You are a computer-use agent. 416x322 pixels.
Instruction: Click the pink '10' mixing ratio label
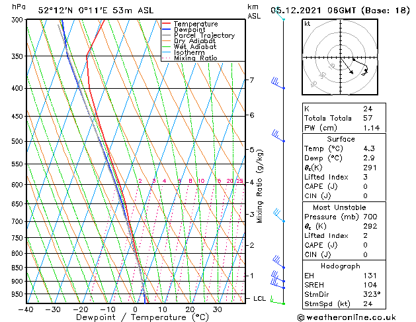201,181
